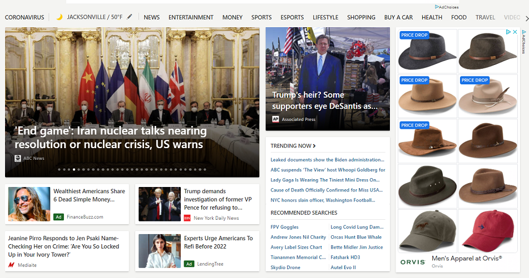Image resolution: width=529 pixels, height=278 pixels.
Task: Open DeSantis Trump's heir story
Action: click(x=324, y=100)
